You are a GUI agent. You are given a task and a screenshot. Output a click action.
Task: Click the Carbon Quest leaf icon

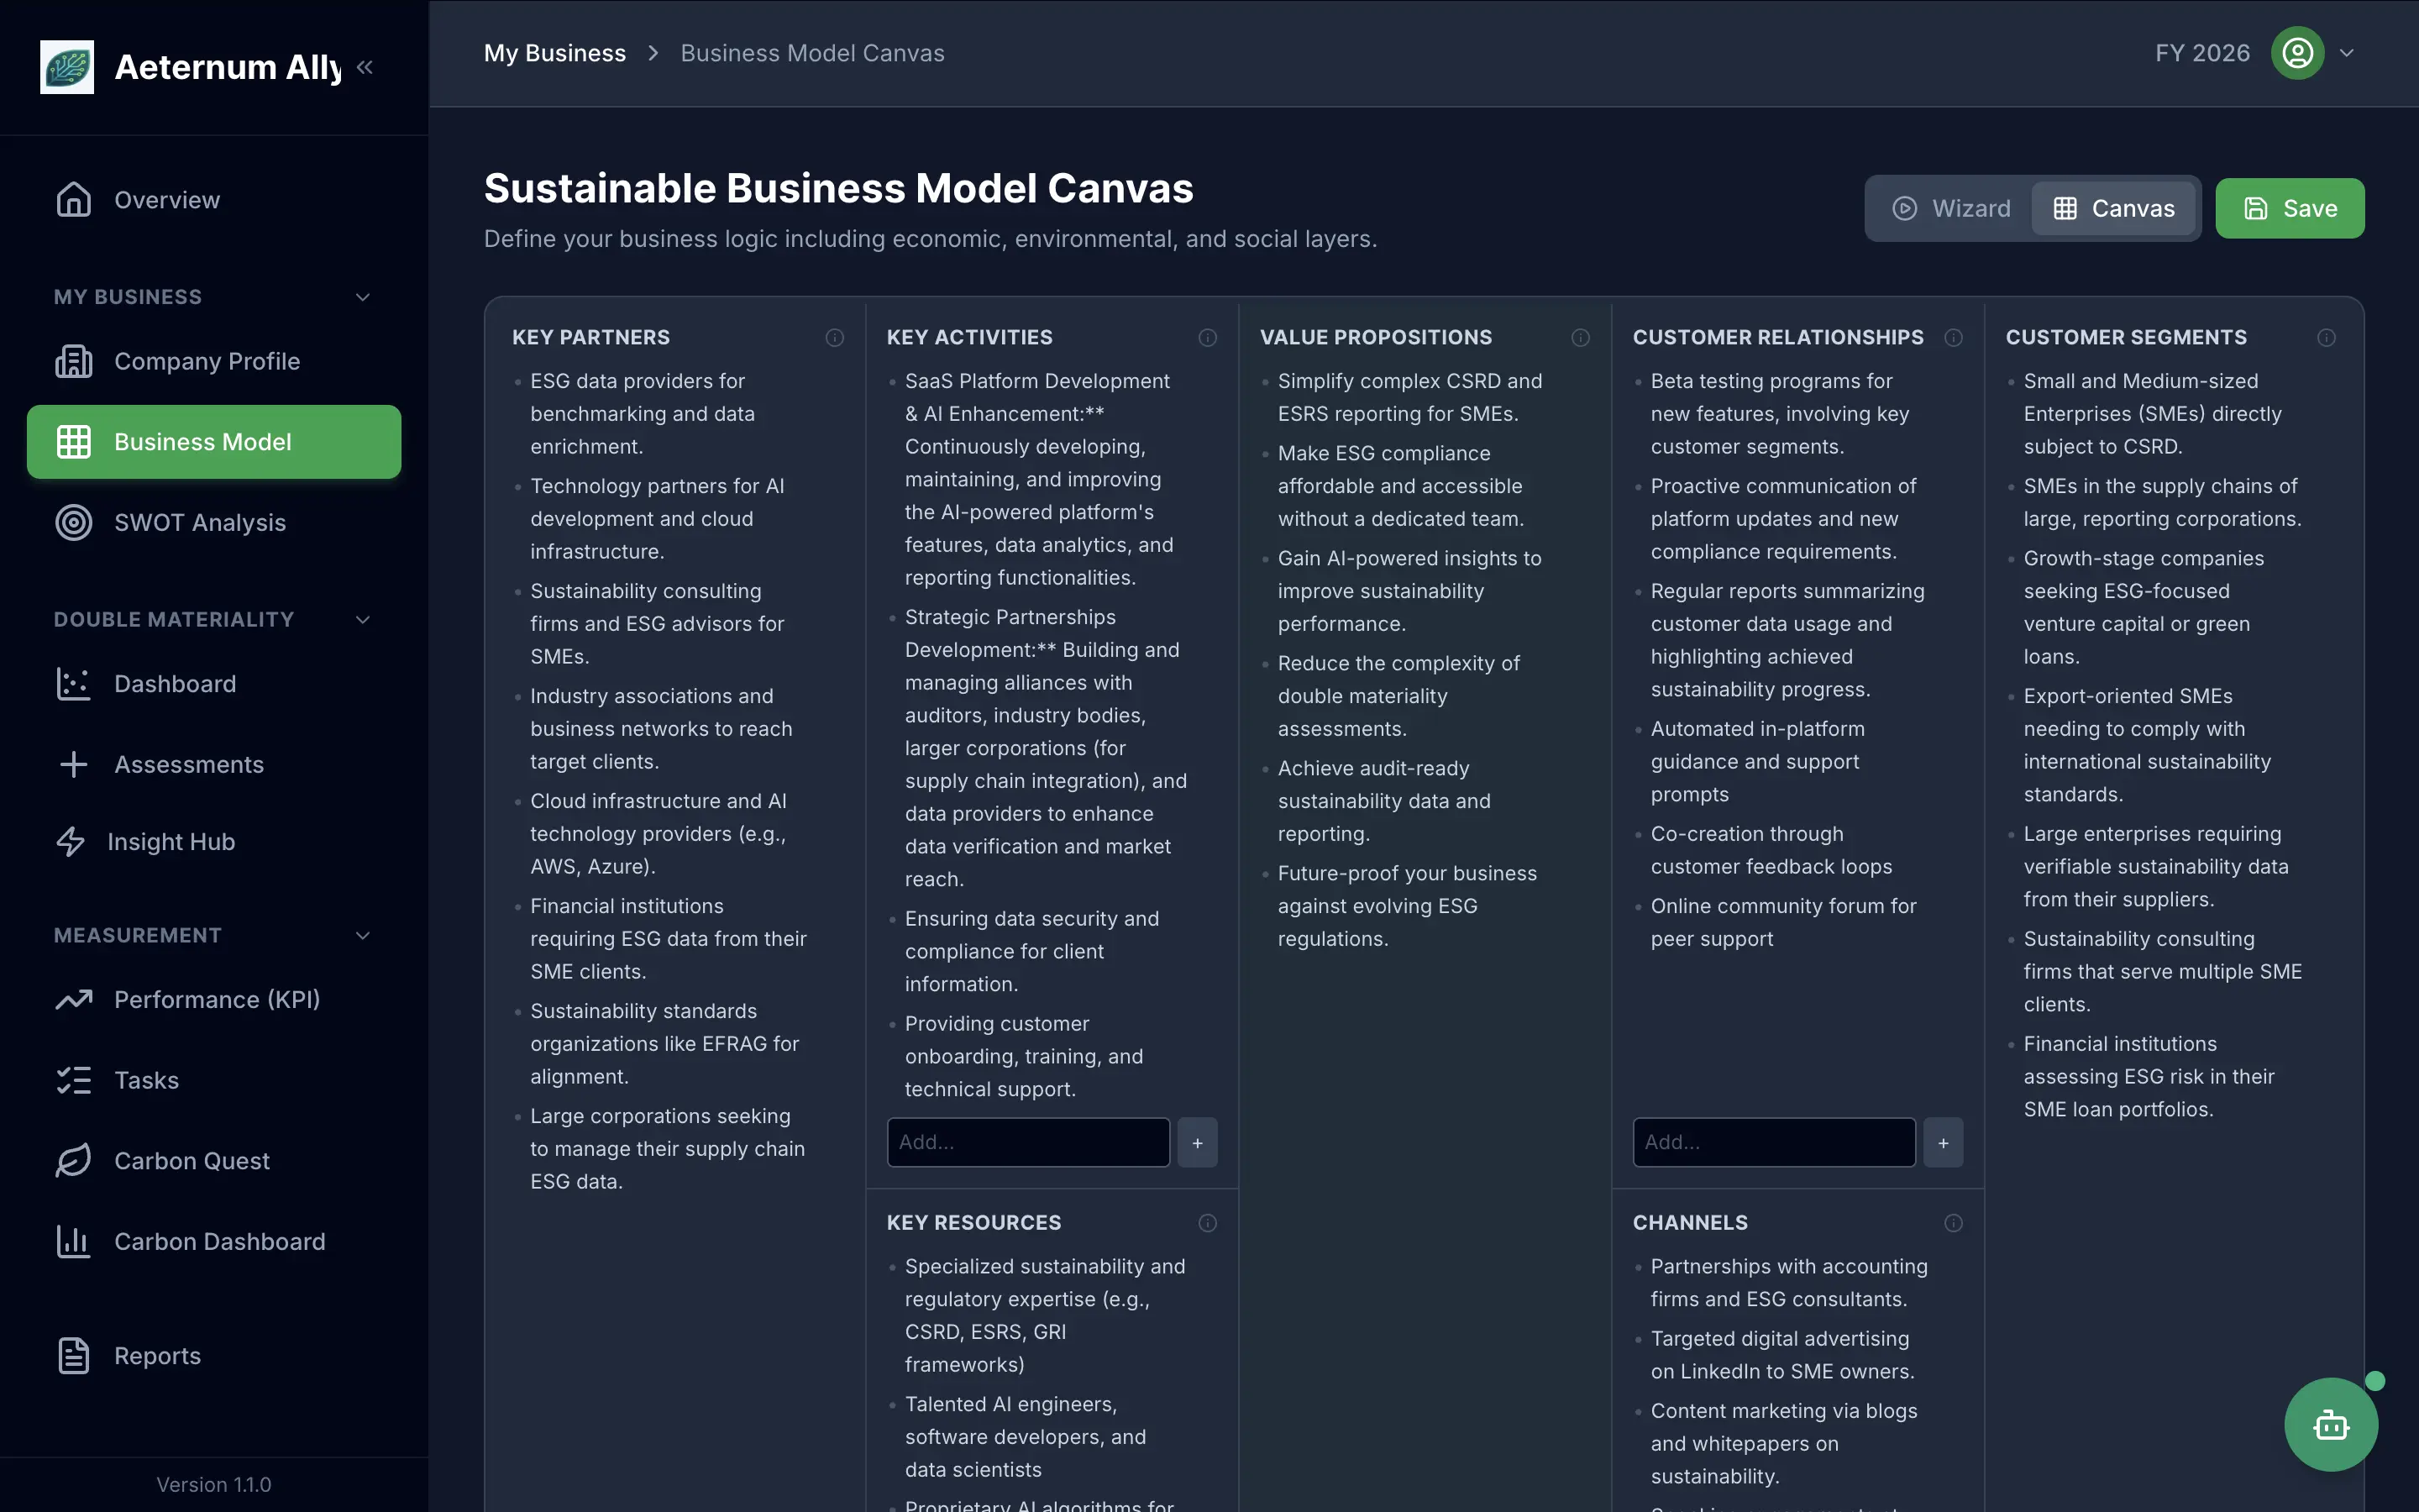73,1161
